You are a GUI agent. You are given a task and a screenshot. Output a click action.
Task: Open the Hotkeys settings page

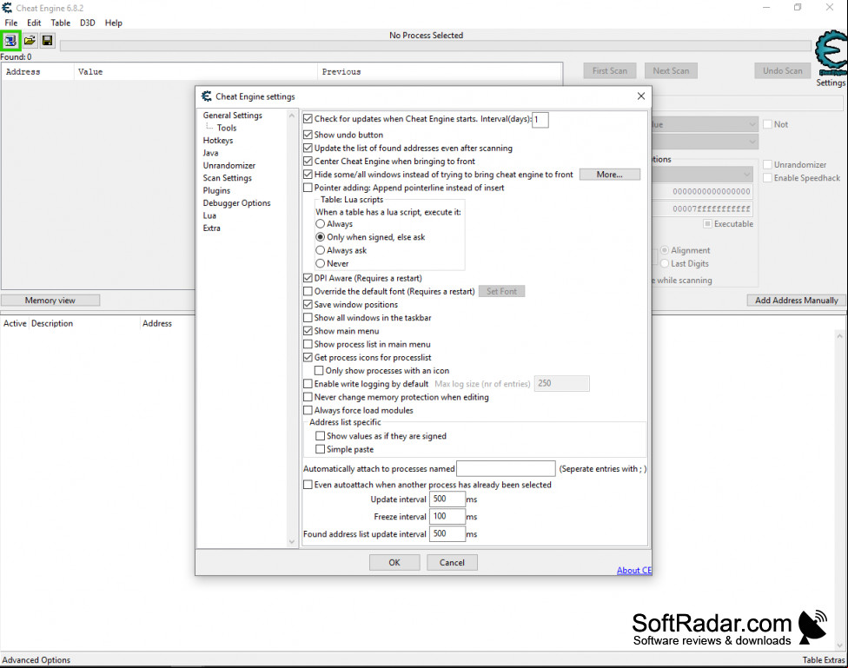tap(218, 140)
